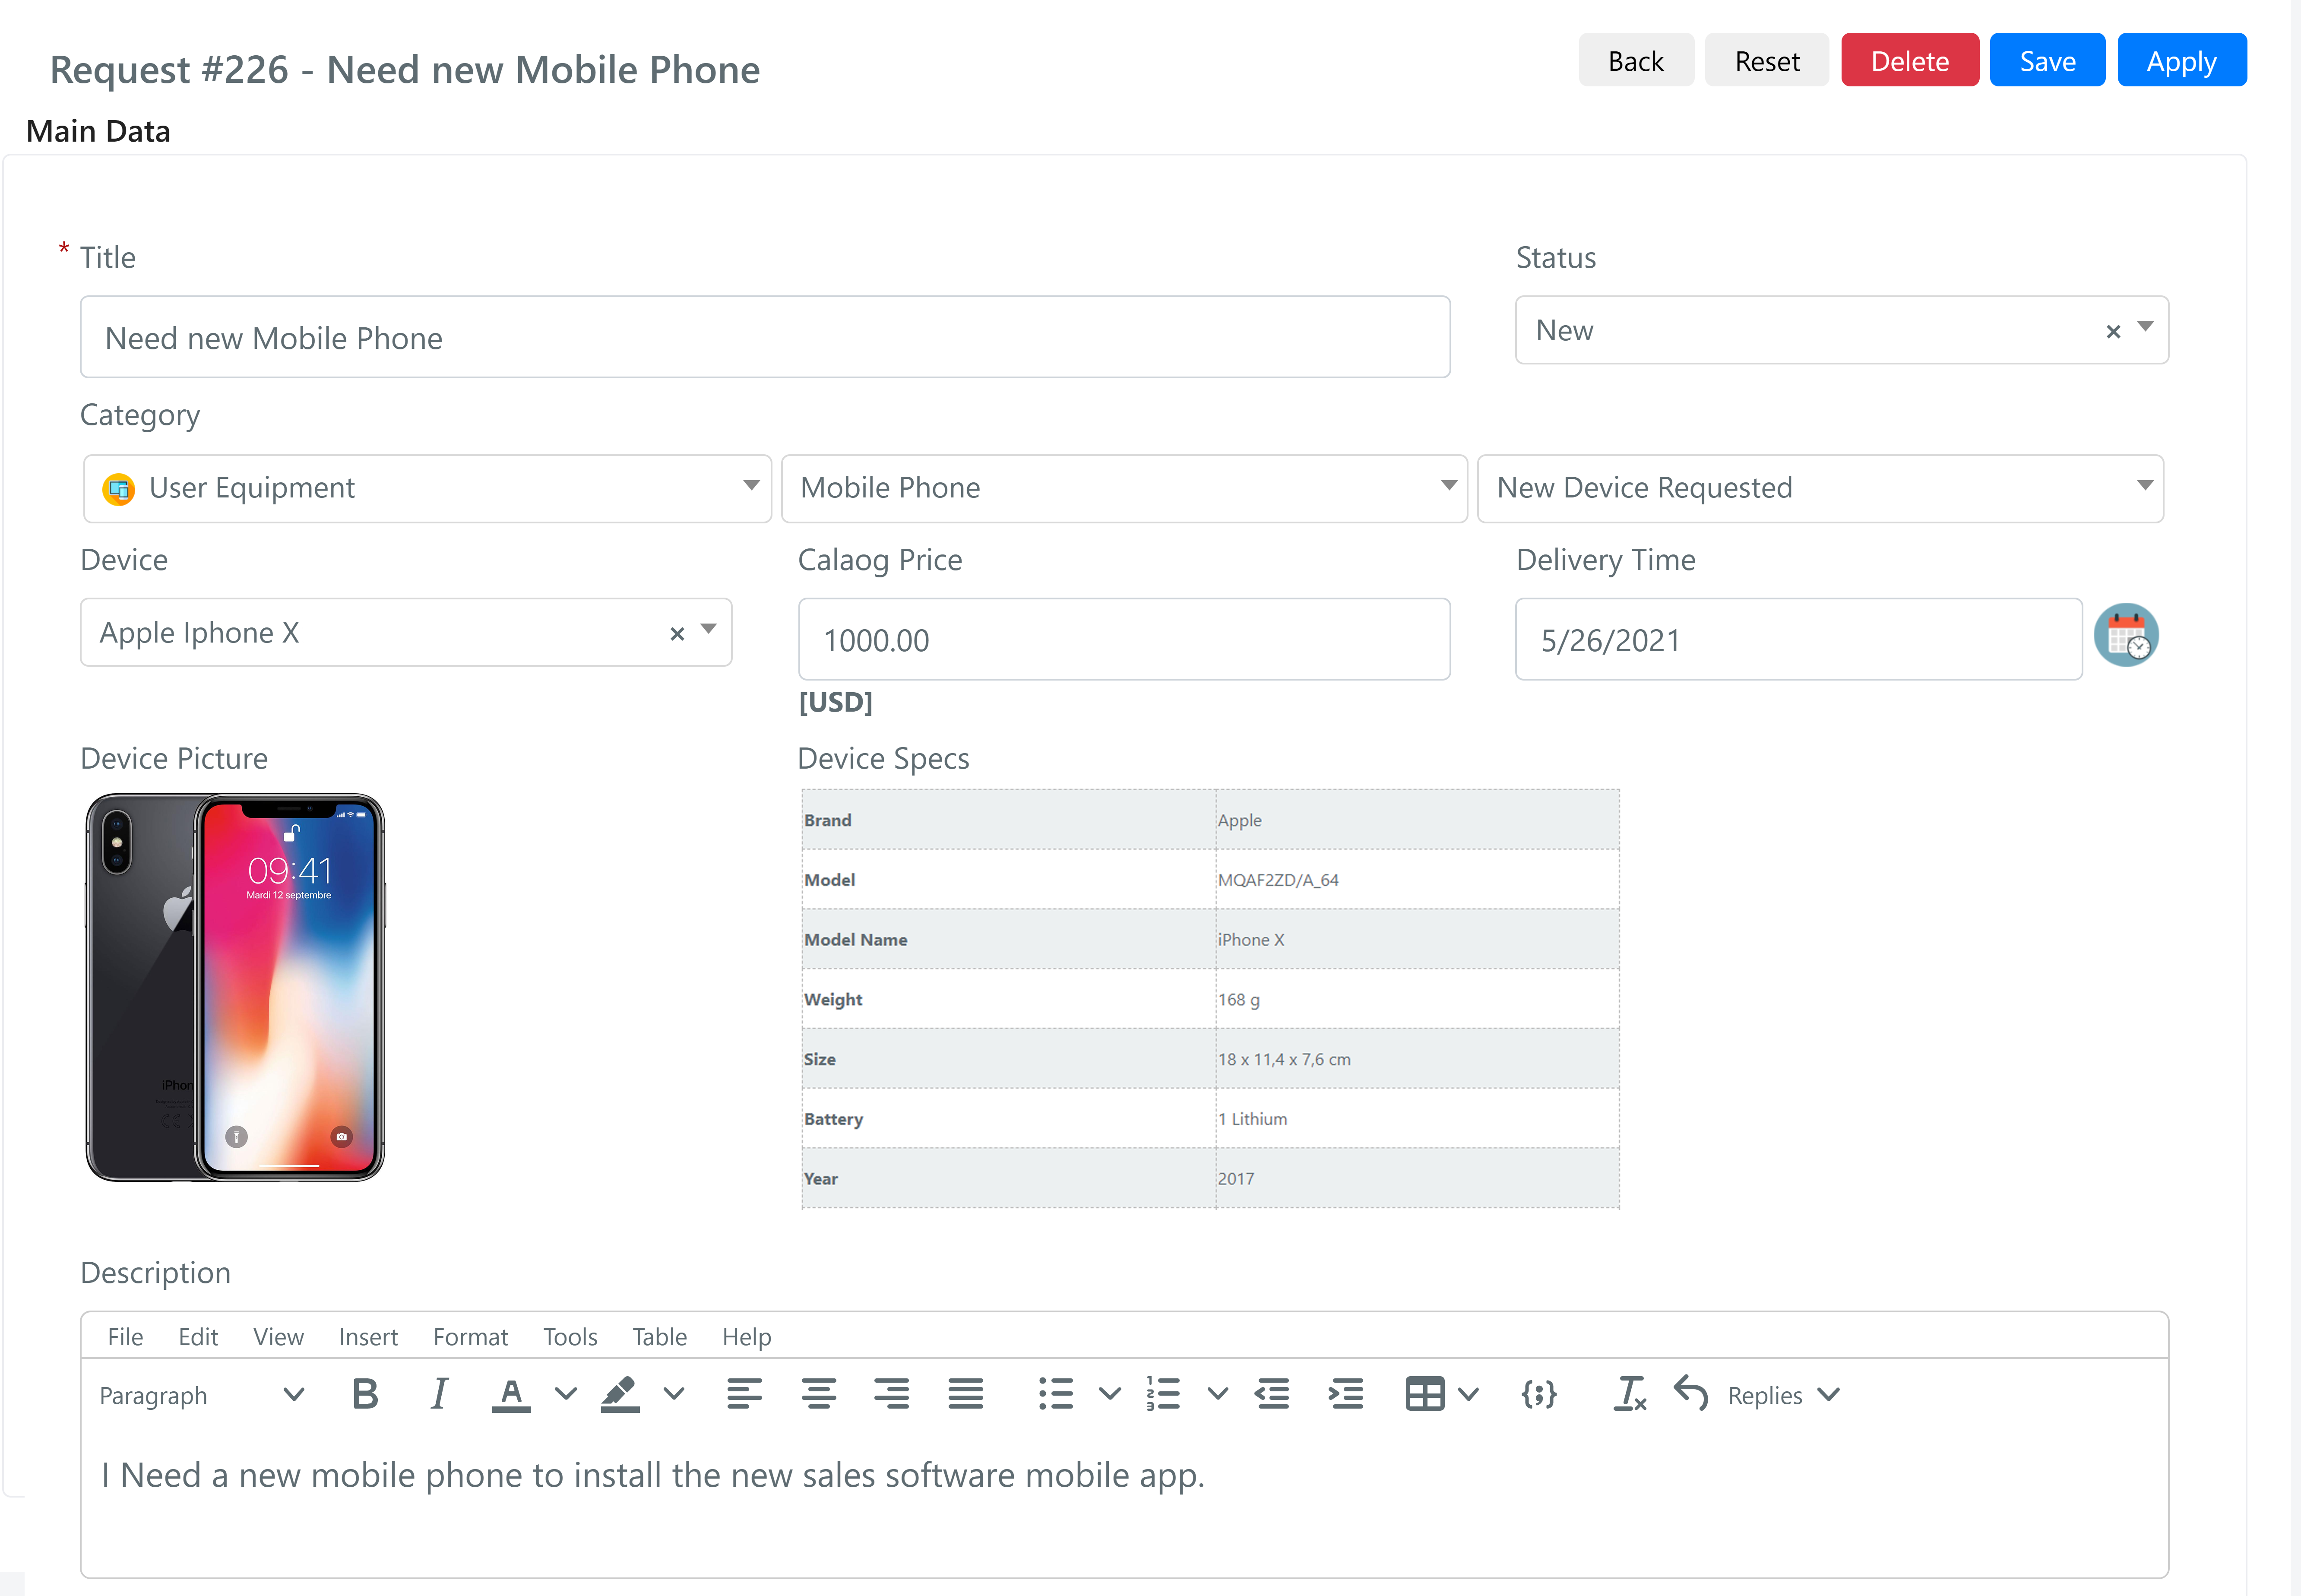Click the undo arrow in editor toolbar
Image resolution: width=2301 pixels, height=1596 pixels.
1690,1394
